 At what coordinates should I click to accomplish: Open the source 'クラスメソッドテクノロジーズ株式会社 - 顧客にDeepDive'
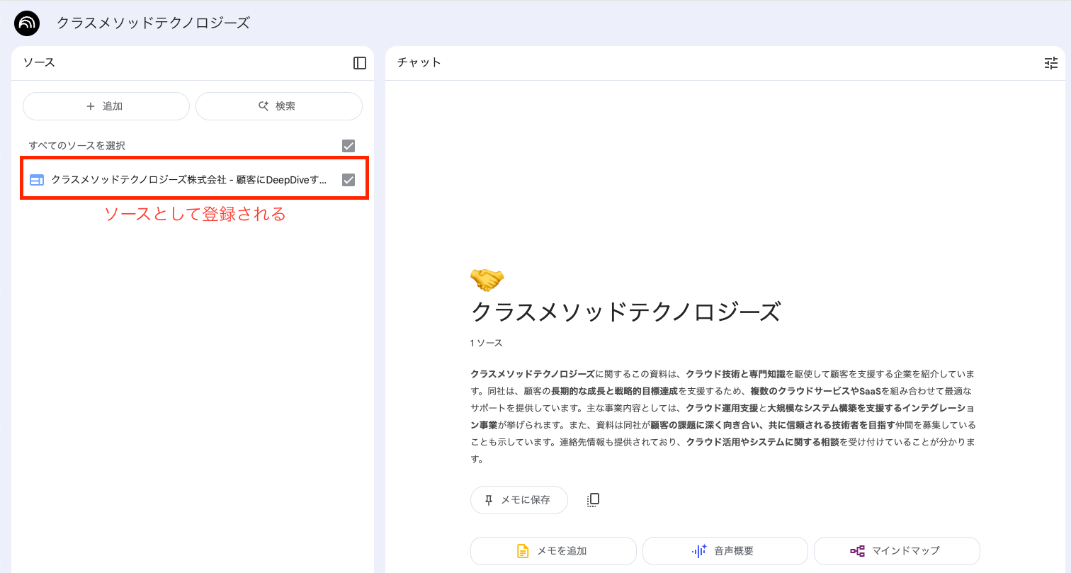click(x=189, y=180)
